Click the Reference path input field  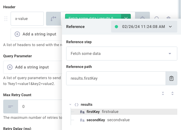pyautogui.click(x=116, y=78)
